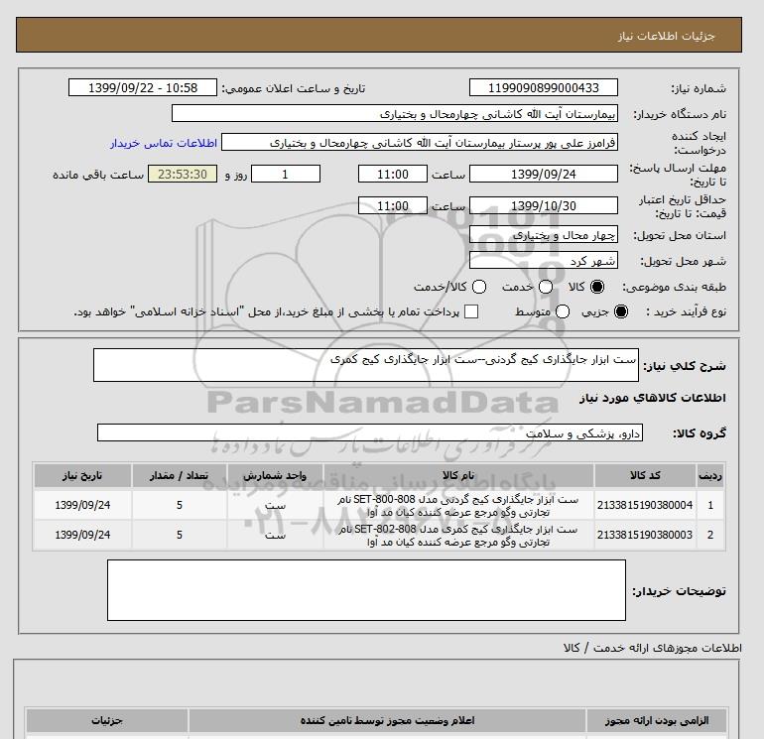The image size is (764, 739).
Task: Click the کد کالا column header
Action: (645, 475)
